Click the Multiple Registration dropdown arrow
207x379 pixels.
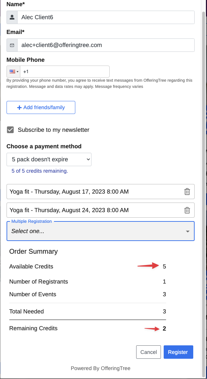point(187,231)
